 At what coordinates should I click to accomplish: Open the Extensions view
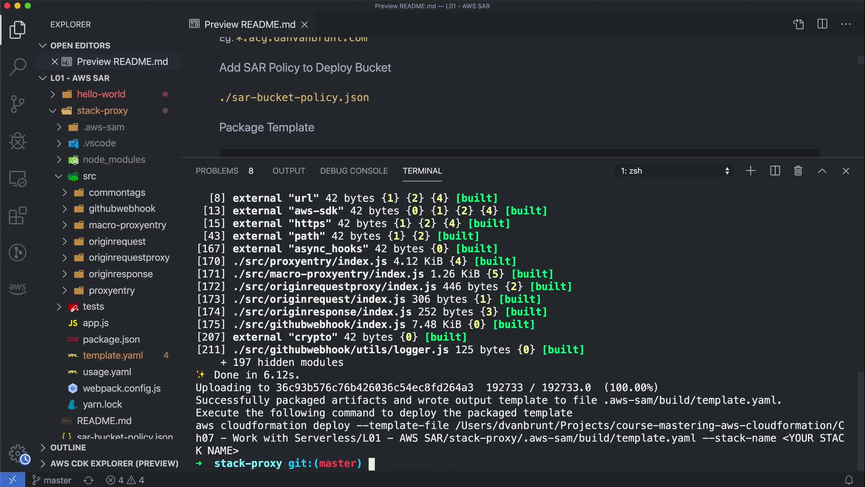click(x=18, y=216)
